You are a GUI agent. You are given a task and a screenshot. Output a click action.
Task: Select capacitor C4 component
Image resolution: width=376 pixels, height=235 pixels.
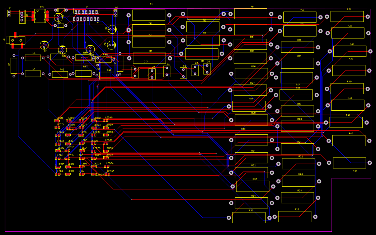[x=168, y=71]
